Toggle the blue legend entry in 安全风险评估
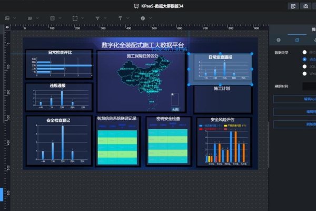The height and width of the screenshot is (211, 316). pyautogui.click(x=210, y=126)
